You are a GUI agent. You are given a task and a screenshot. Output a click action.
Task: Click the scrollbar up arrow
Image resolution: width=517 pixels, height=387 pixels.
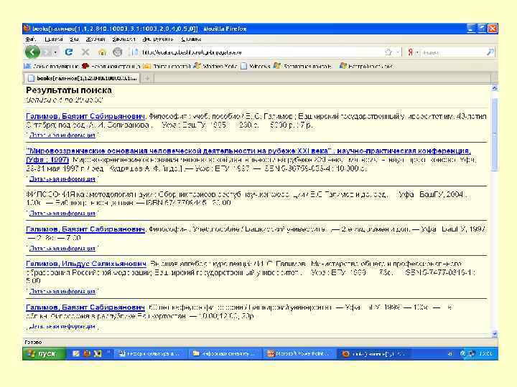[494, 88]
